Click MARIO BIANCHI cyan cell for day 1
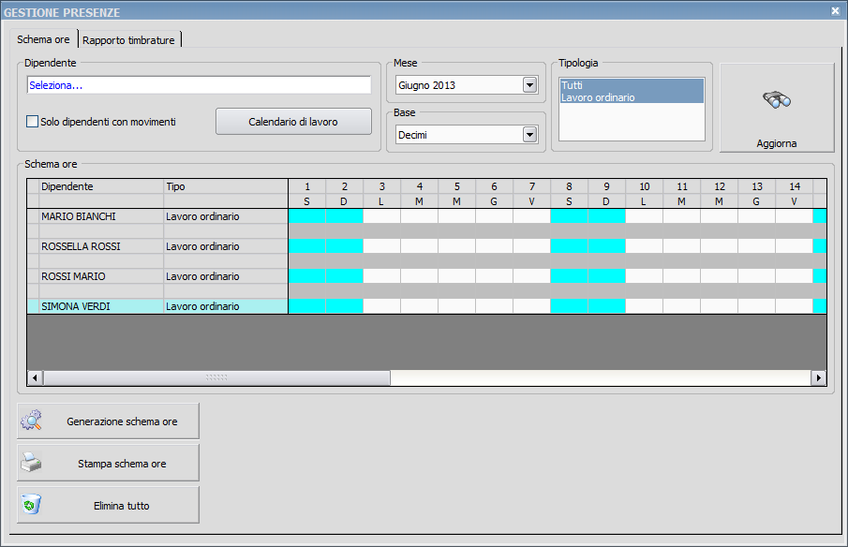The width and height of the screenshot is (848, 547). pyautogui.click(x=307, y=216)
